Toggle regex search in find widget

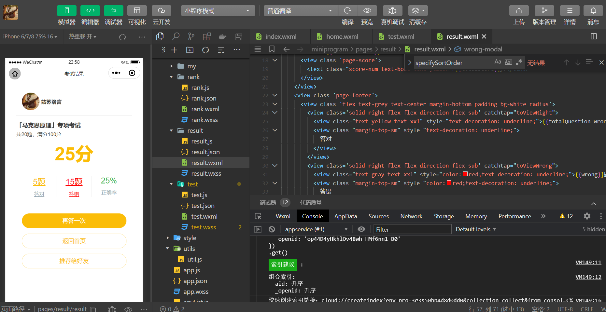pyautogui.click(x=519, y=62)
